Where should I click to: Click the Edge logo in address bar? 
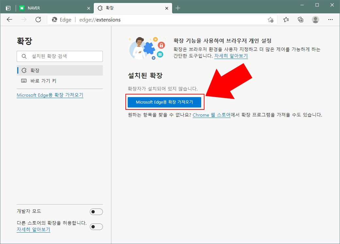(x=55, y=20)
